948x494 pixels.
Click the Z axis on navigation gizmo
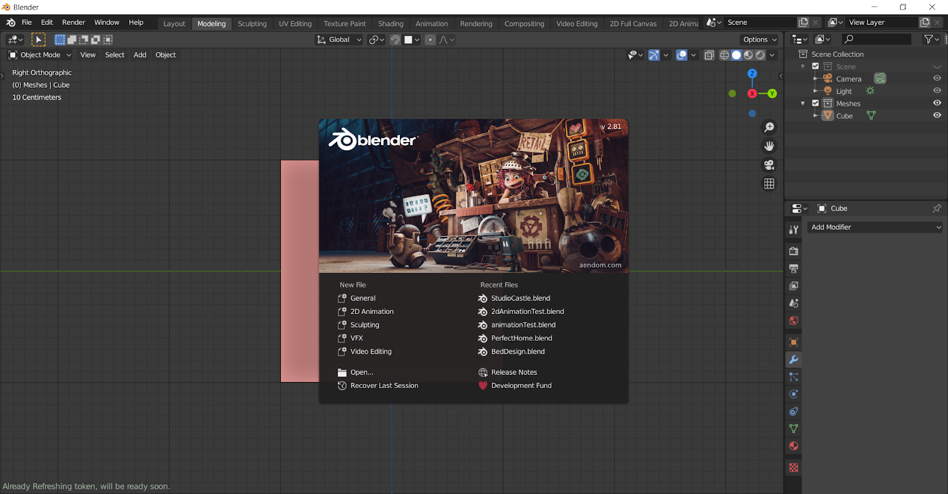pyautogui.click(x=752, y=74)
